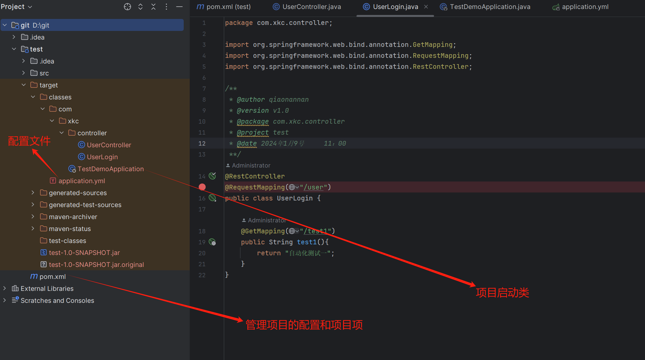The image size is (645, 360).
Task: Toggle the red breakpoint on @RequestMapping line
Action: coord(202,187)
